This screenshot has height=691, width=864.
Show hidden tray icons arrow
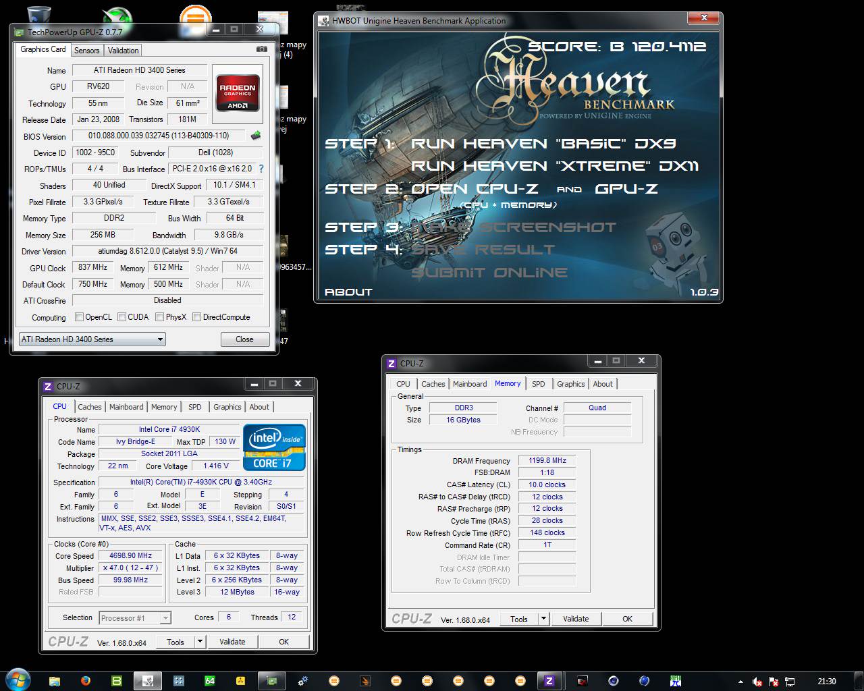point(741,682)
